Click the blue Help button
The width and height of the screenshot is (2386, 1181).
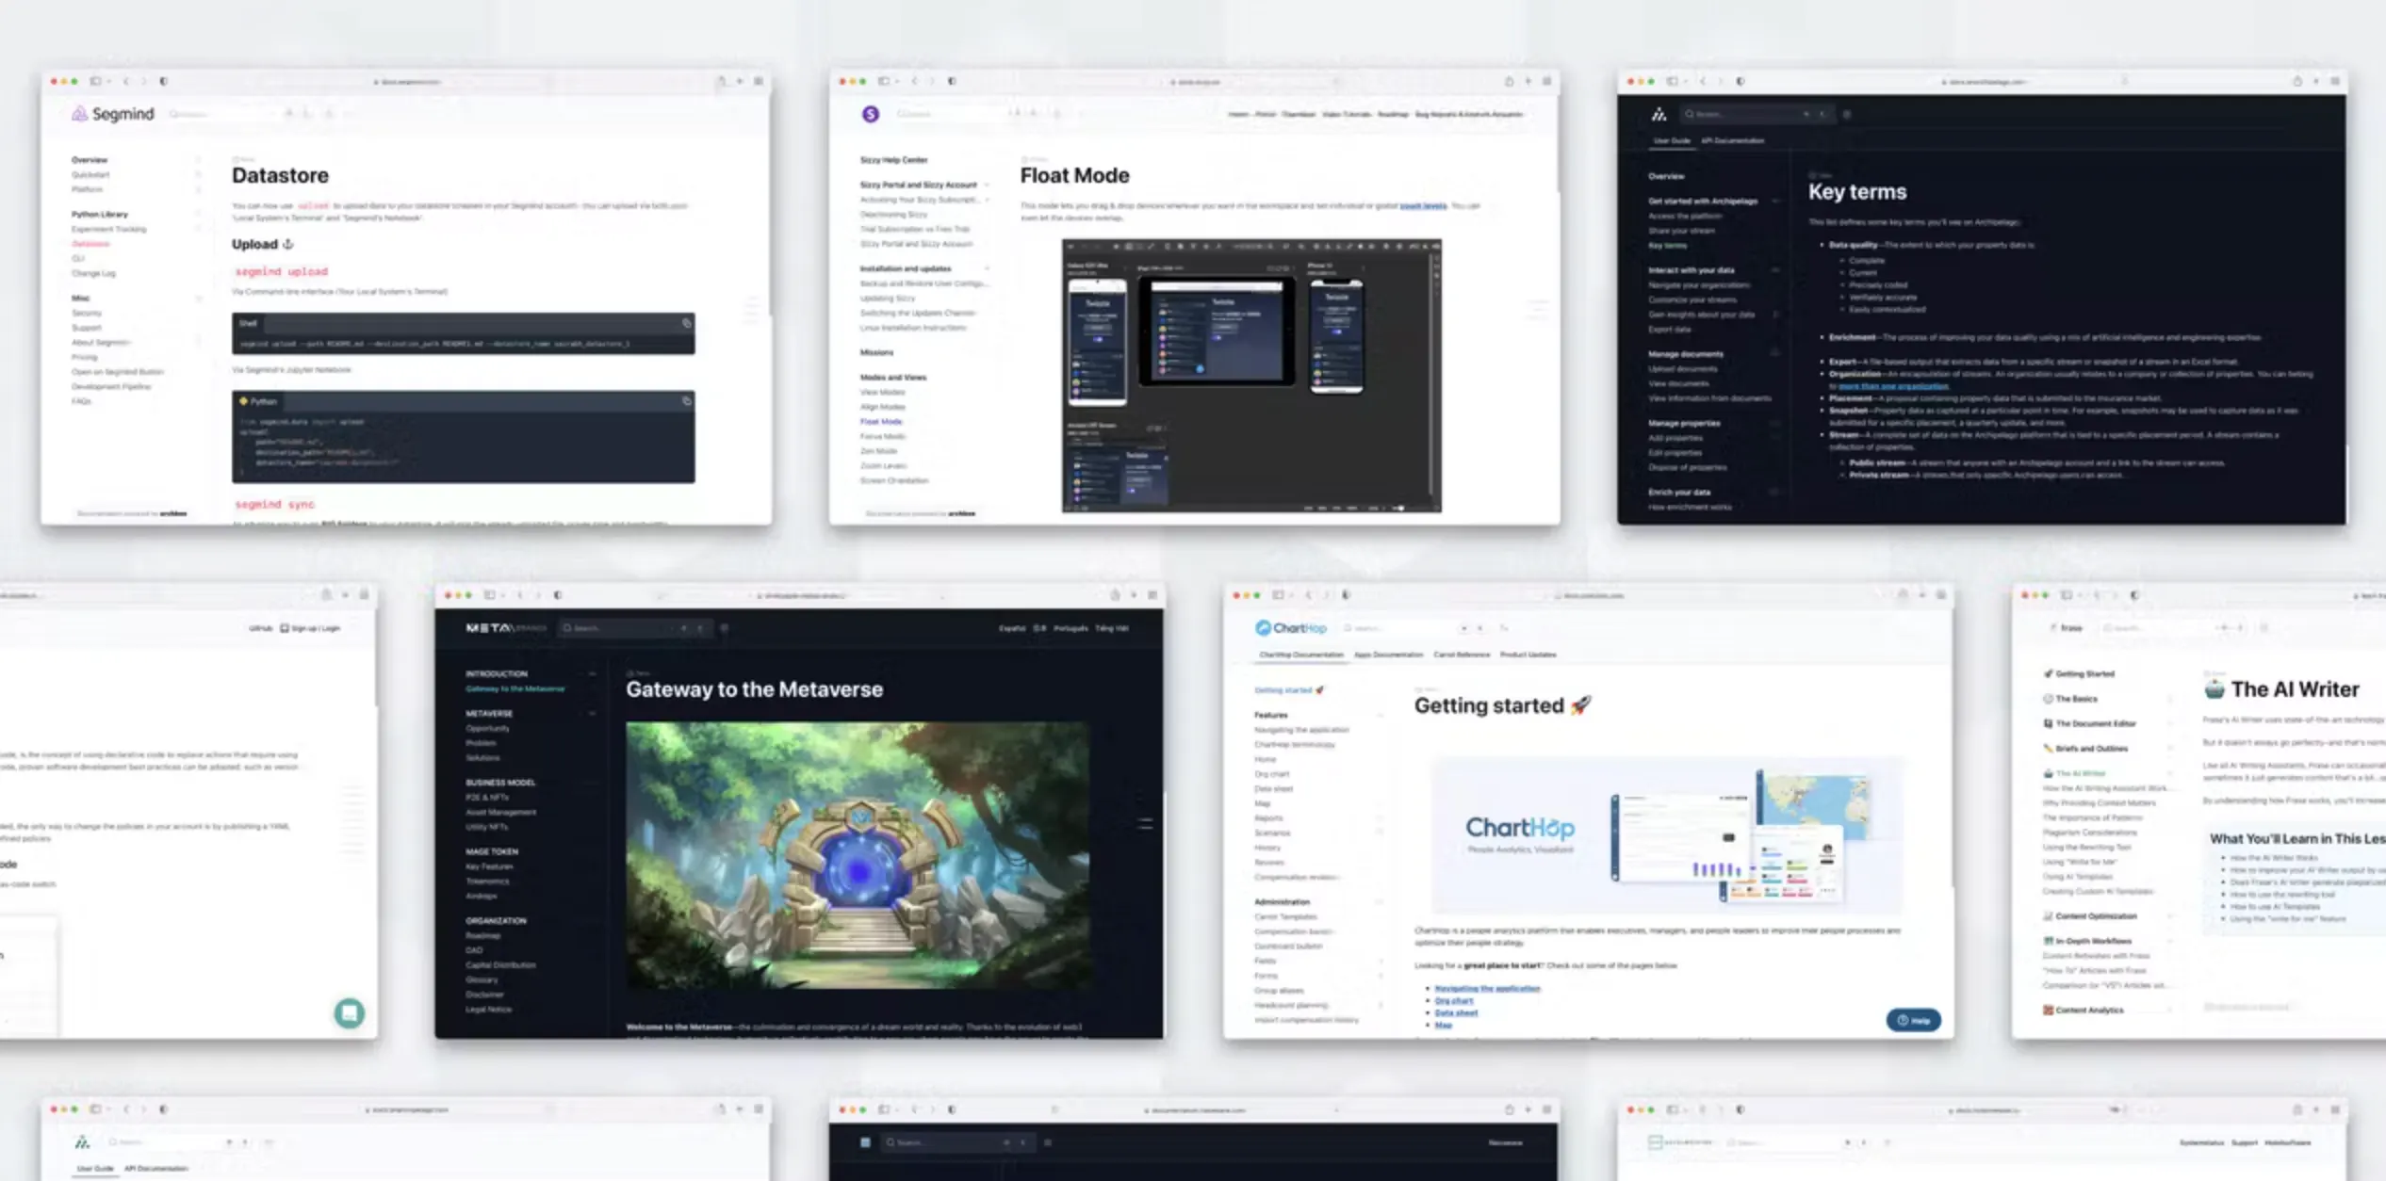1913,1020
